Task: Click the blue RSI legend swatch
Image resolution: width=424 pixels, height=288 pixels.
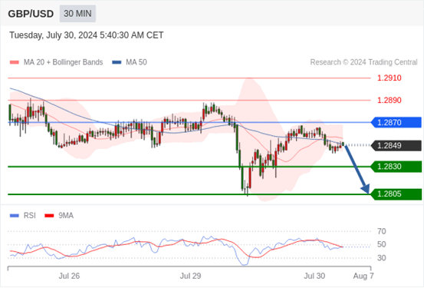Action: coord(15,216)
